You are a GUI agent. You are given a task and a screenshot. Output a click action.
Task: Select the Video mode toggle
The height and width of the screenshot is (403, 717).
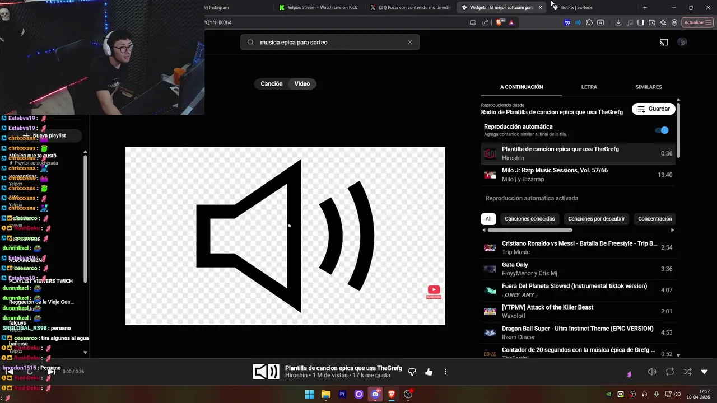coord(302,83)
